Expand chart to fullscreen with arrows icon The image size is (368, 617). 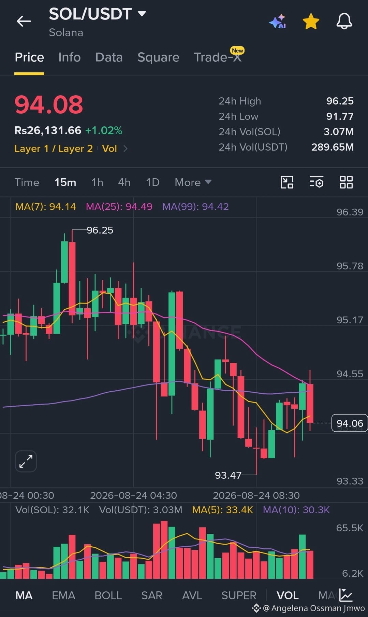pos(26,461)
